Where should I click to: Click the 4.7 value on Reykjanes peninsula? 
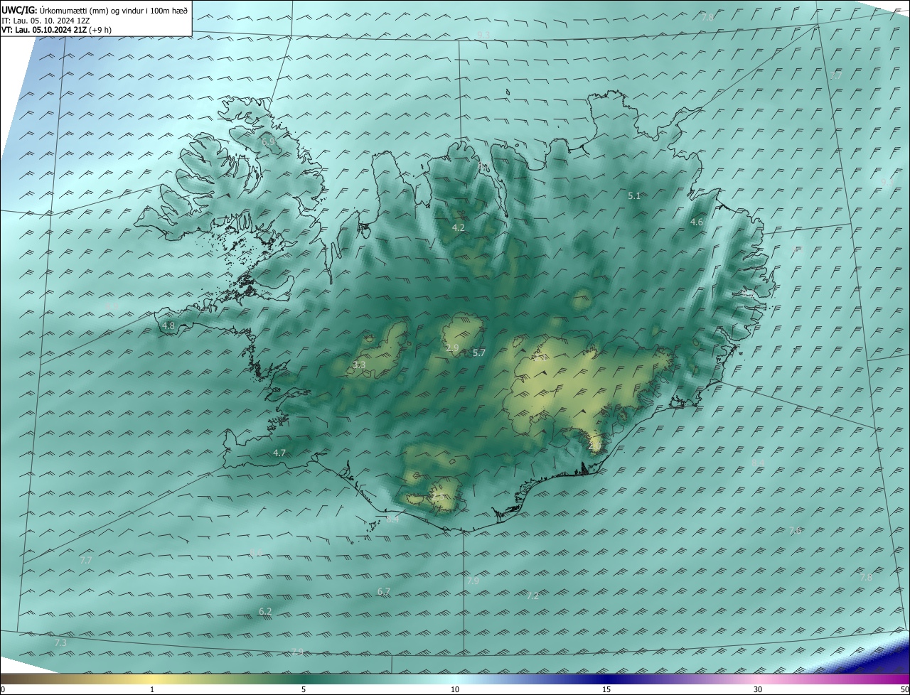(279, 453)
